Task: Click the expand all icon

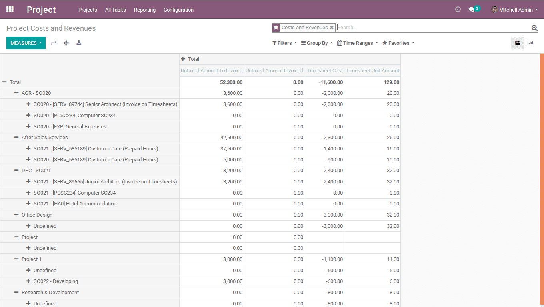Action: coord(66,43)
